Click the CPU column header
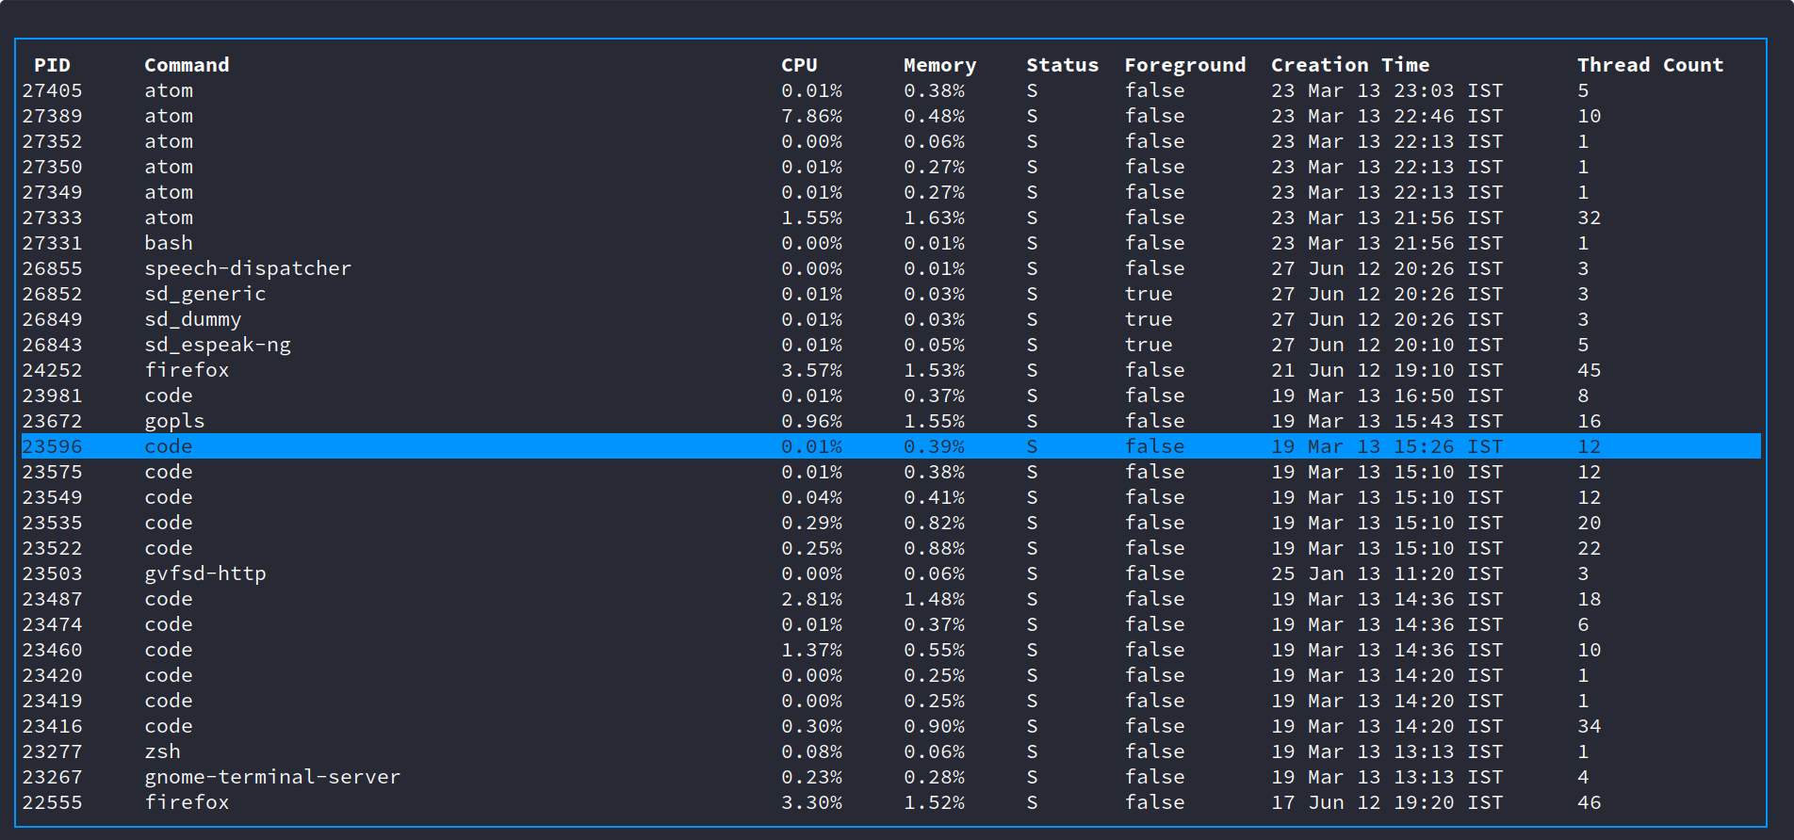 click(x=799, y=65)
